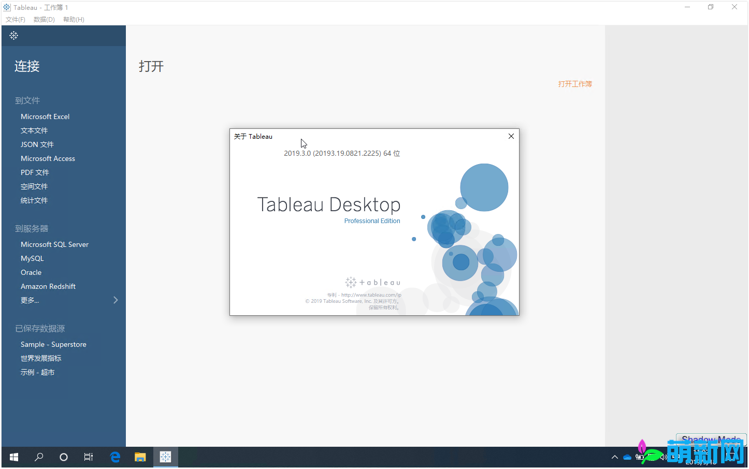Open the 帮助(H) menu

click(74, 20)
